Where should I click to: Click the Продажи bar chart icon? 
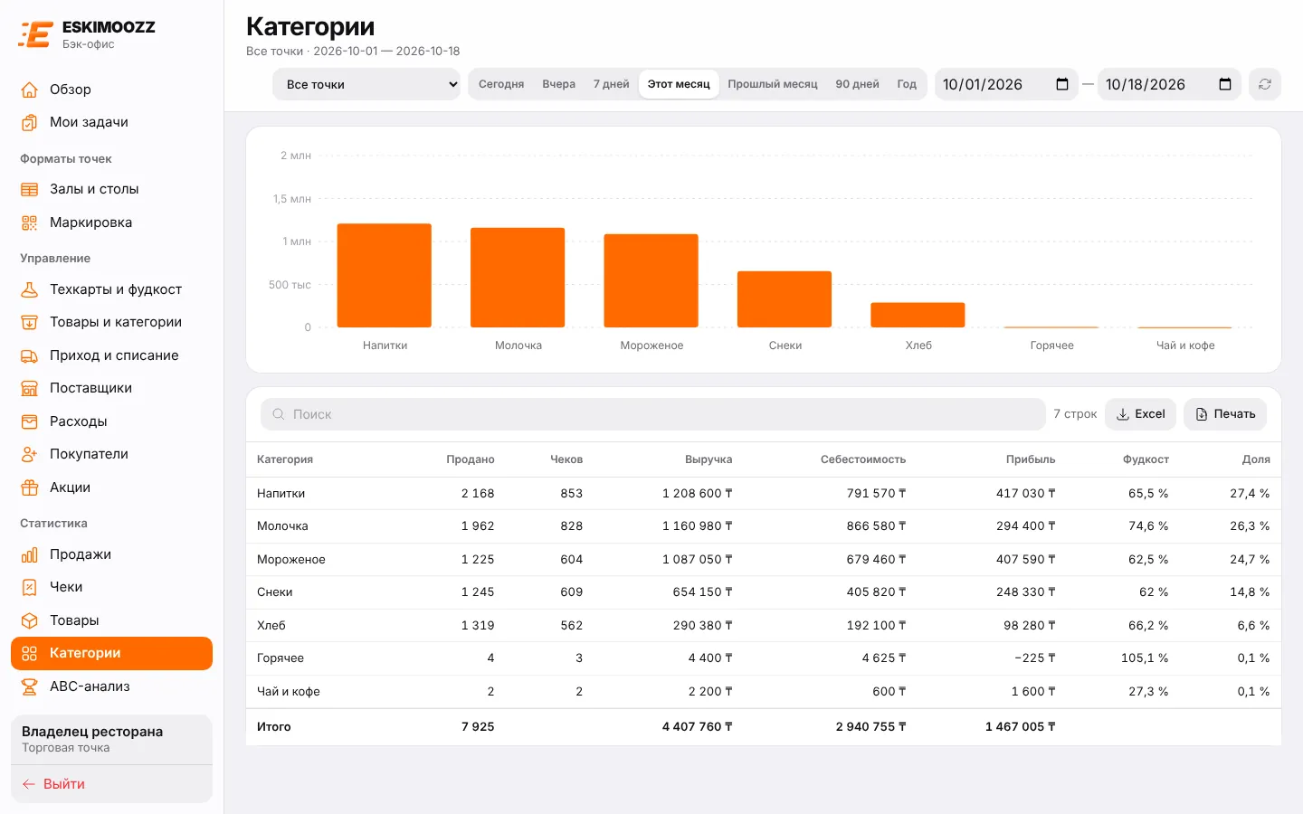tap(30, 554)
